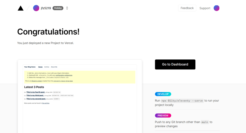Image resolution: width=246 pixels, height=133 pixels.
Task: Click the Vercel triangle logo
Action: (21, 8)
